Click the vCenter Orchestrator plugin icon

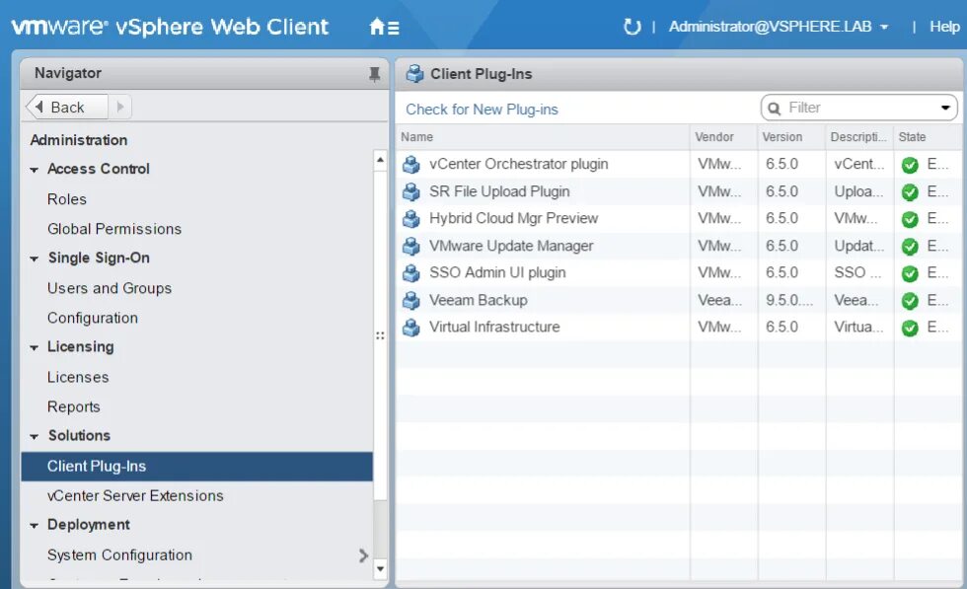point(411,164)
